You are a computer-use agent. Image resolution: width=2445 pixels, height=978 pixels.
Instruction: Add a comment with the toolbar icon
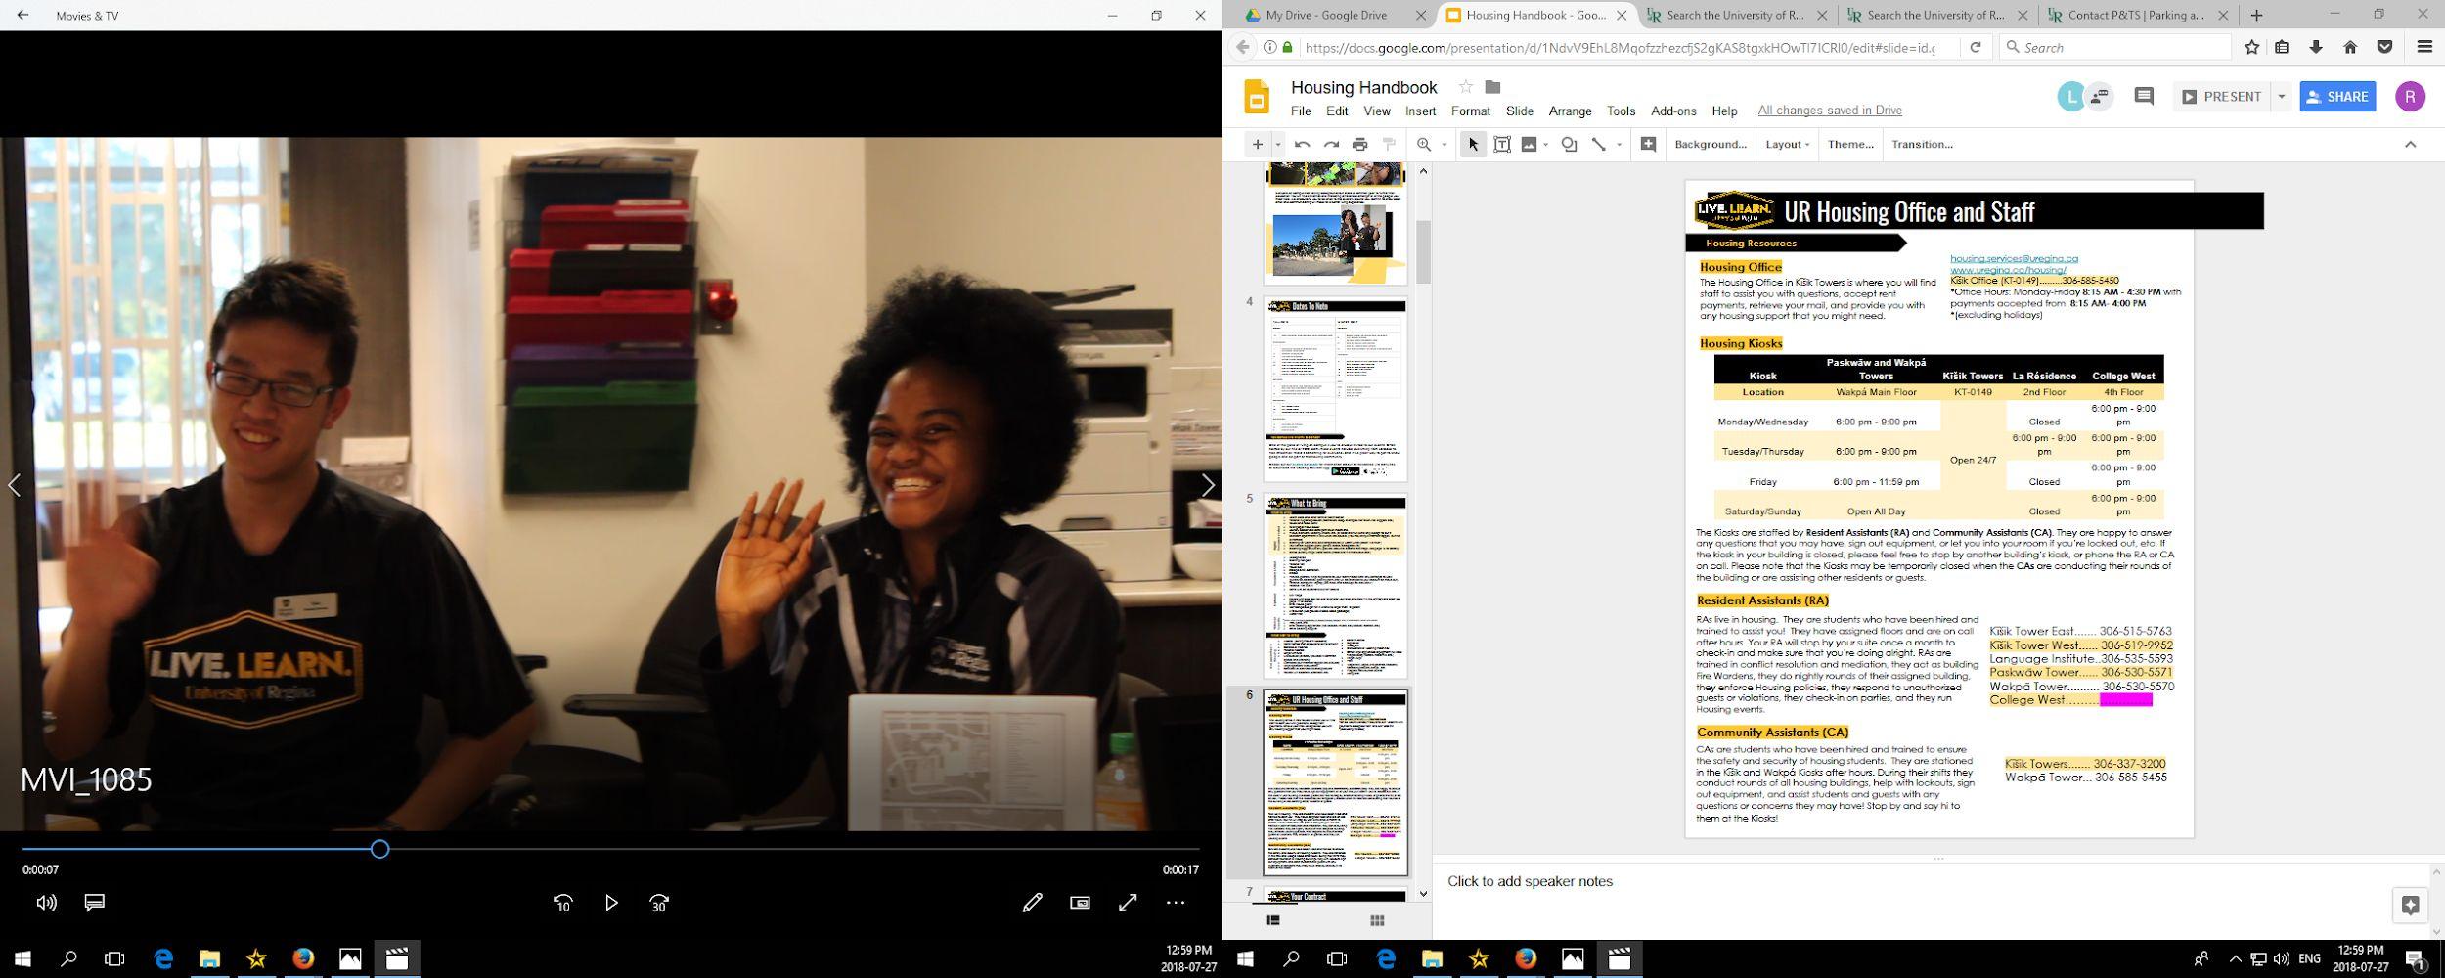tap(1648, 145)
